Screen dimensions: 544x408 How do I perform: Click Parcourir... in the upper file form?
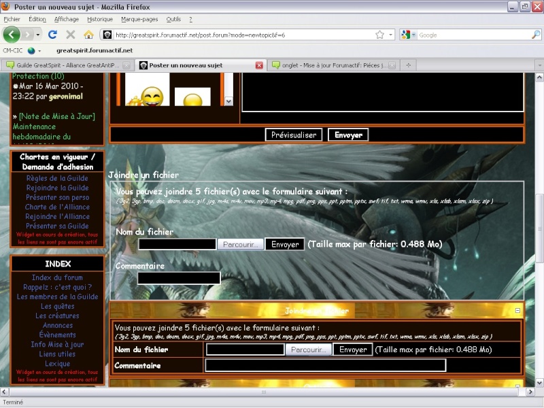[x=241, y=244]
